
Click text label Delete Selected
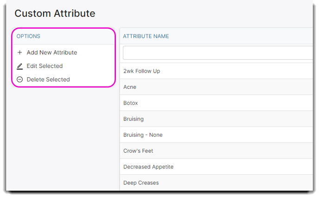click(48, 80)
